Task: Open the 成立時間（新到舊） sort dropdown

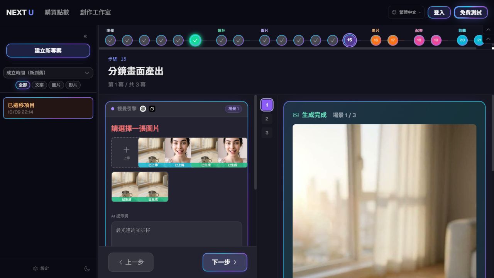Action: tap(48, 73)
